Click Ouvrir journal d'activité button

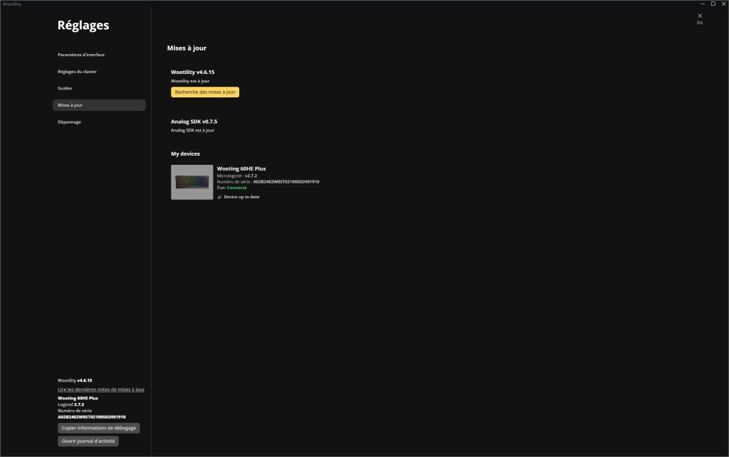click(88, 441)
